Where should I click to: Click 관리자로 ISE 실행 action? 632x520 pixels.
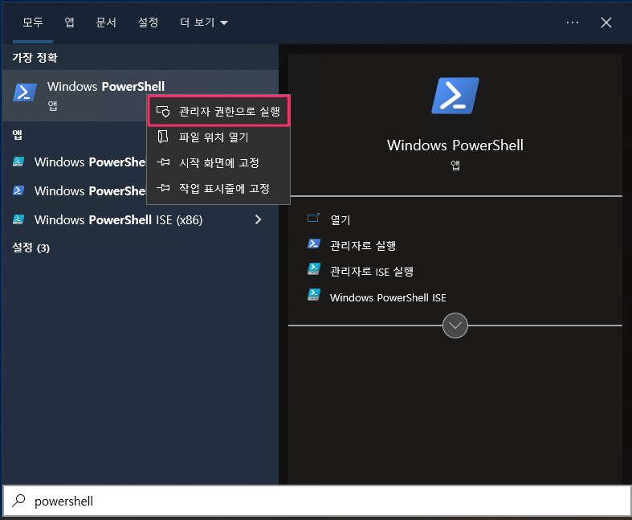coord(372,272)
